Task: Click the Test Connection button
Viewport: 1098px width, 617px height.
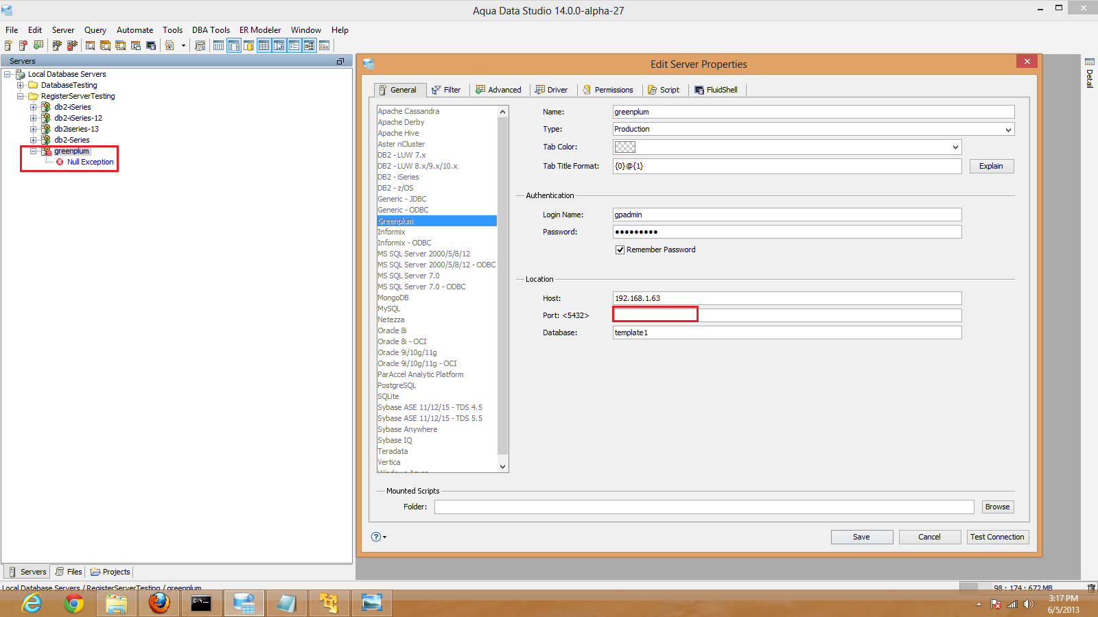Action: (x=998, y=537)
